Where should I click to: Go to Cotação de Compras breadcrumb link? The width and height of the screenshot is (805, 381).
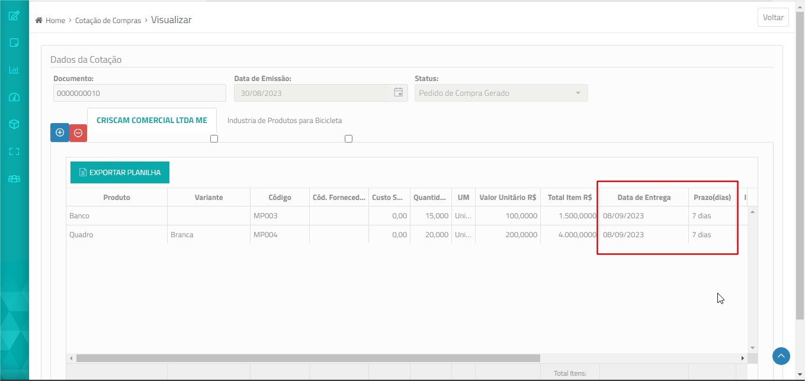click(x=108, y=20)
